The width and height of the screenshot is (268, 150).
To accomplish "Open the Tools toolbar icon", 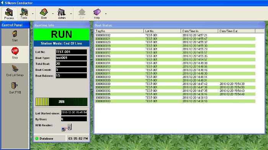I will point(24,14).
